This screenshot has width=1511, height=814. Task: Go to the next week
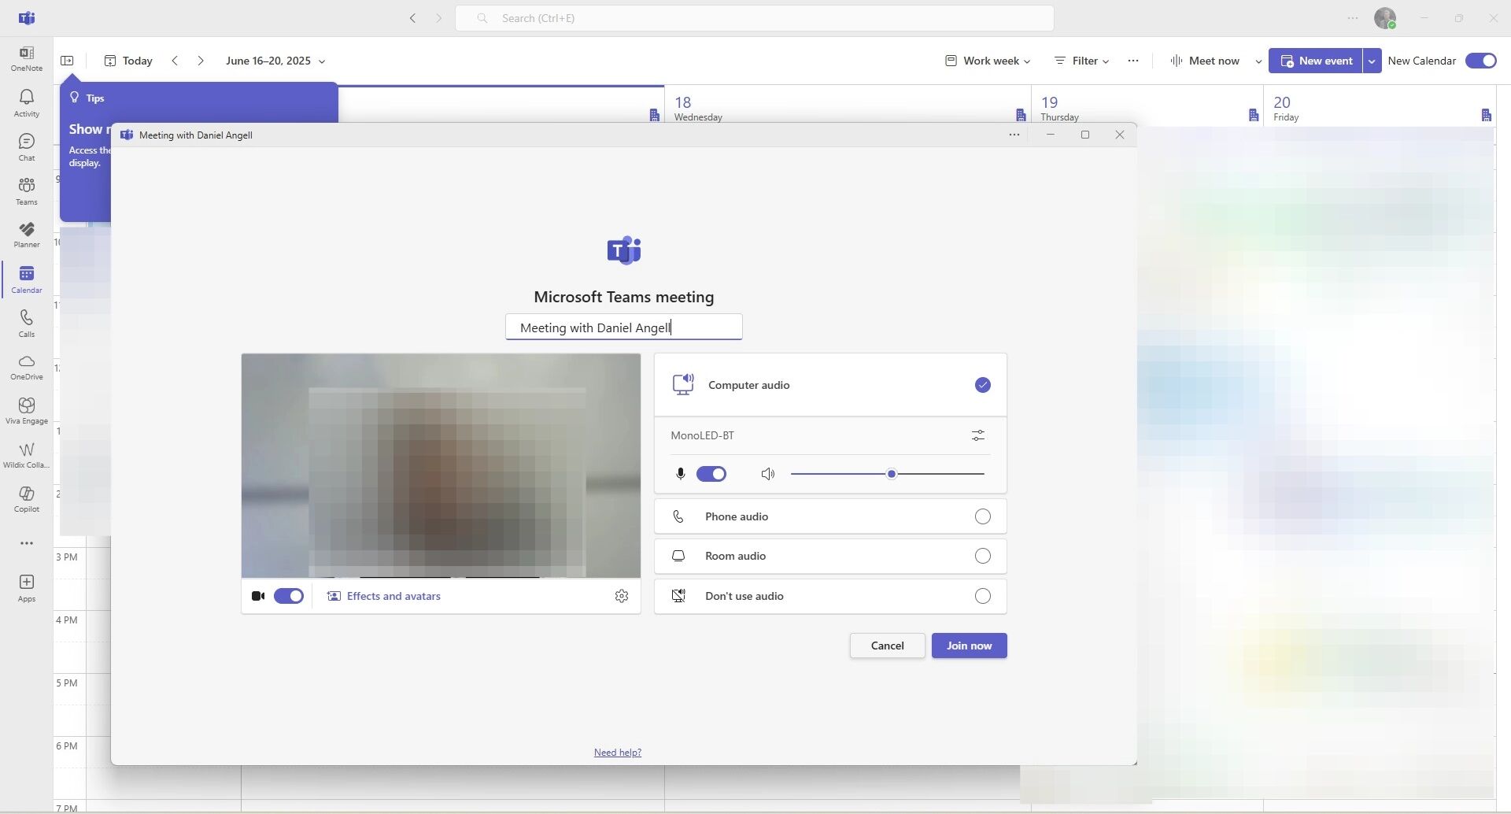tap(201, 61)
